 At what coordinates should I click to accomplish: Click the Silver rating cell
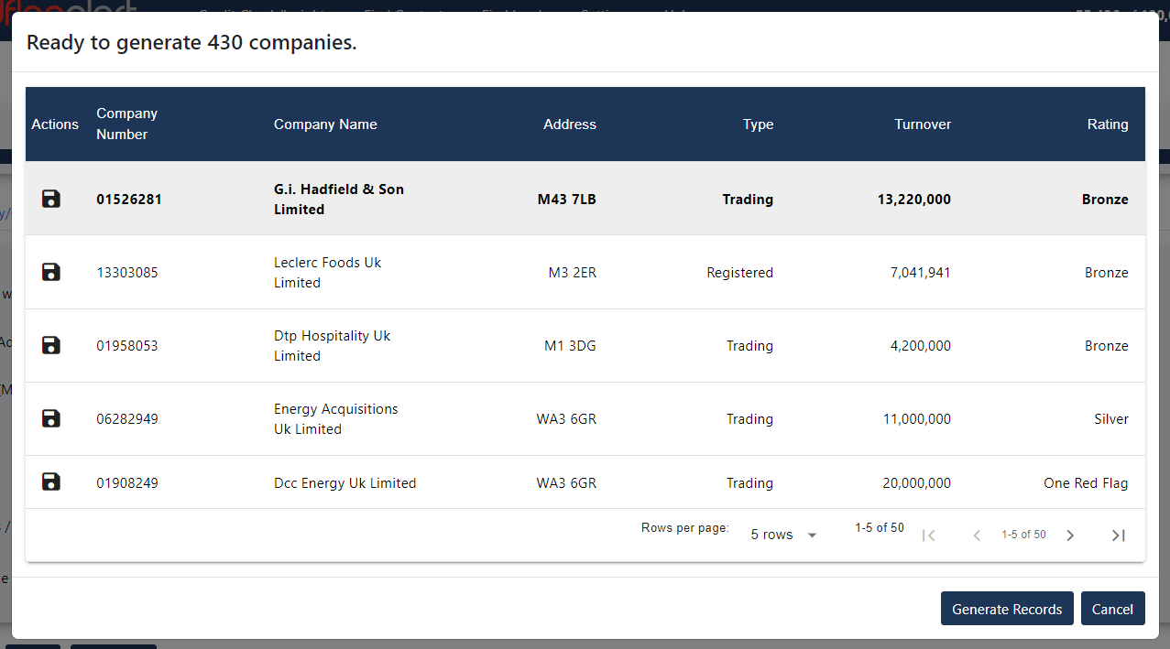[1111, 419]
